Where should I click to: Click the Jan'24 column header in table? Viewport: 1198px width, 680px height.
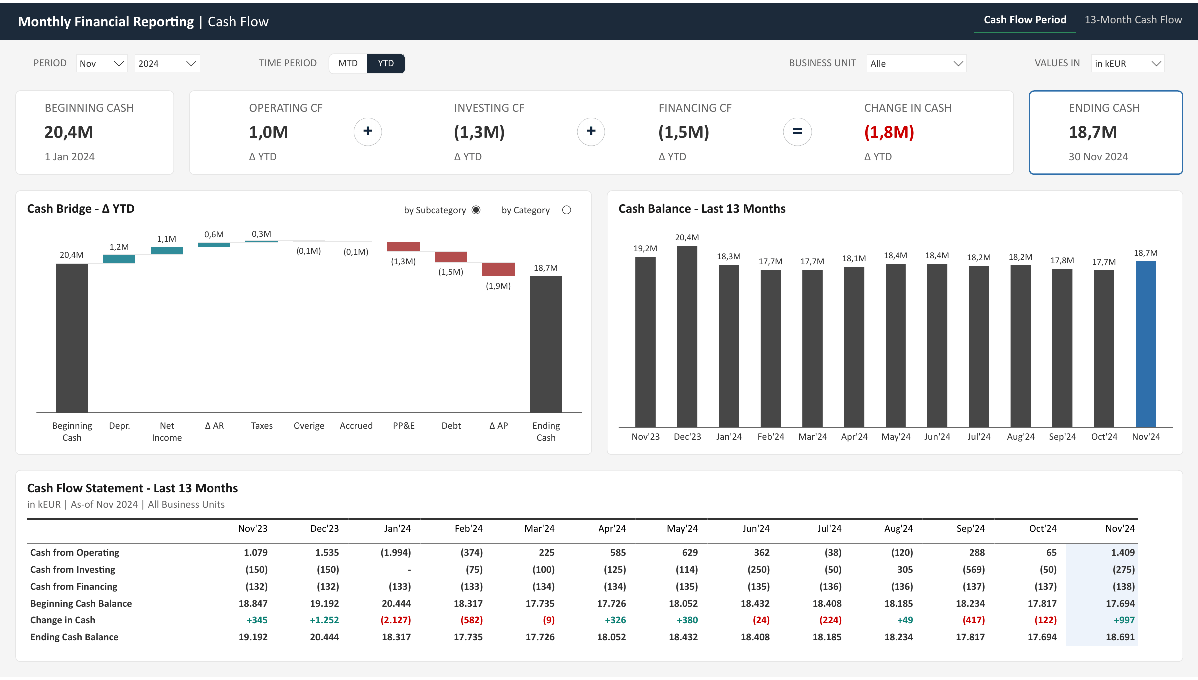397,529
